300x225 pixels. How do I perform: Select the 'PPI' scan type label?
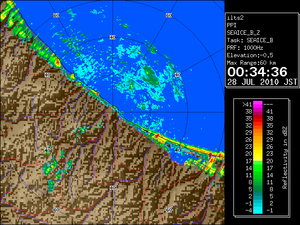pos(232,25)
